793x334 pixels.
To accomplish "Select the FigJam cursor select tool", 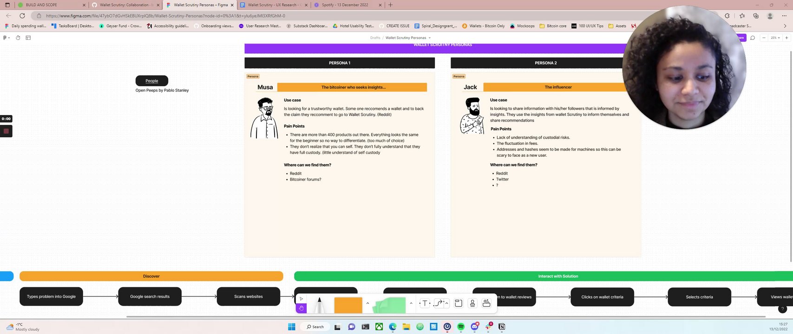I will 301,299.
